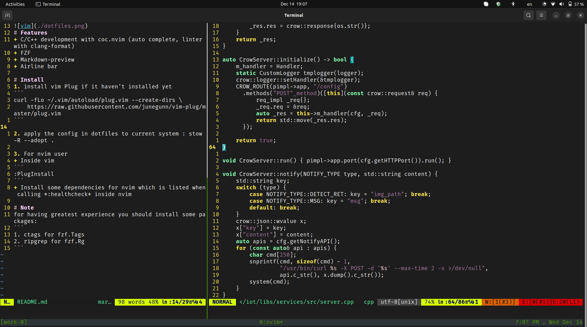Click 'utf-8[unix]' encoding segment
Image resolution: width=587 pixels, height=327 pixels.
point(399,302)
